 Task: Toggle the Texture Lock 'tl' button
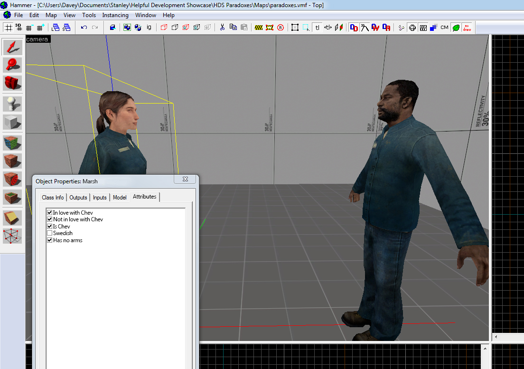coord(317,28)
